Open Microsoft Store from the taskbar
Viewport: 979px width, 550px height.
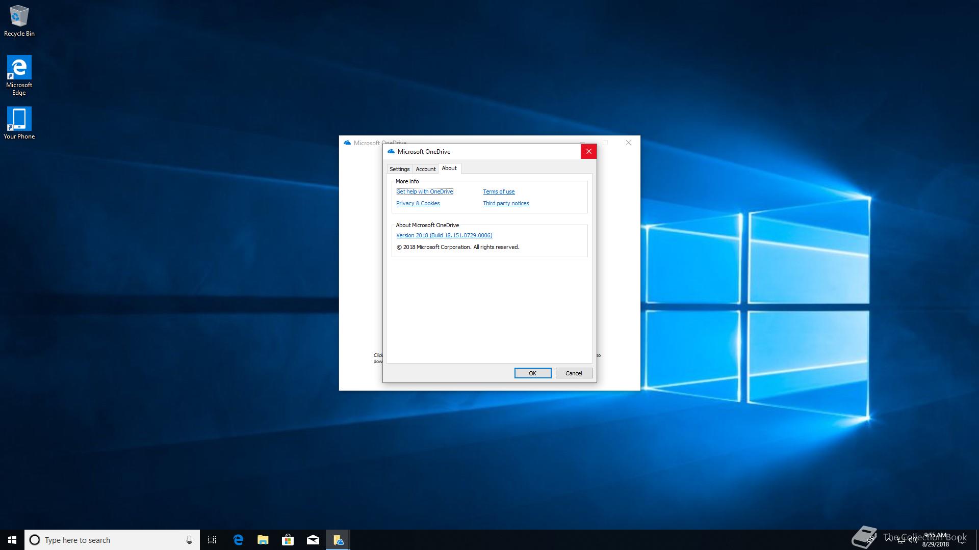[x=288, y=540]
